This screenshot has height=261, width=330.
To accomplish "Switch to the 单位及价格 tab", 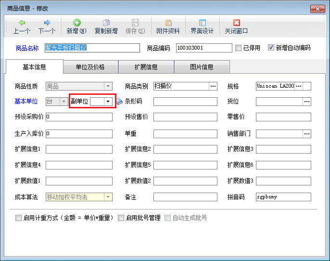I will click(x=90, y=67).
